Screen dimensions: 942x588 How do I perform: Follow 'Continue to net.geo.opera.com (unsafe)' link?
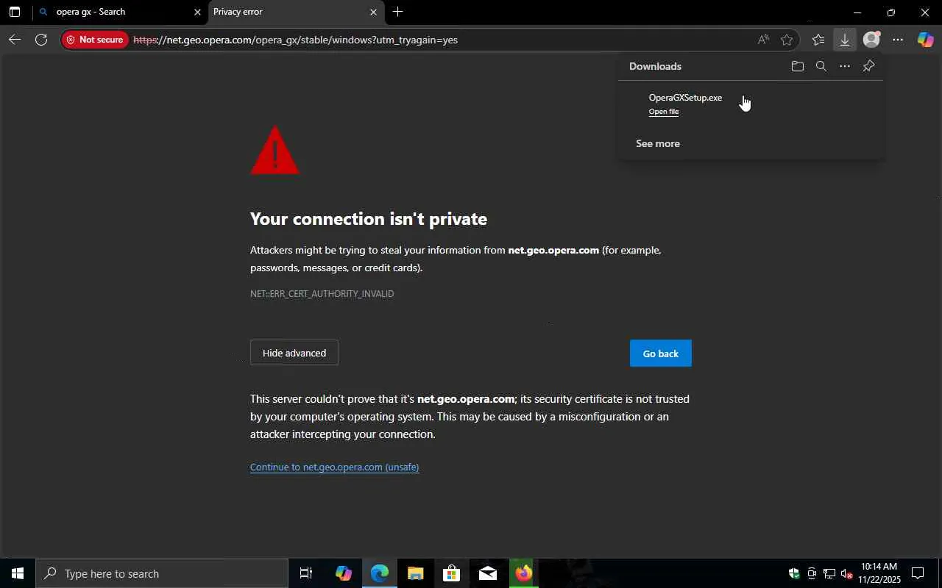coord(334,467)
